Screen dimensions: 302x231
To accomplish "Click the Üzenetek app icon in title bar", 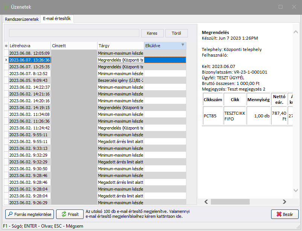I will pos(6,7).
